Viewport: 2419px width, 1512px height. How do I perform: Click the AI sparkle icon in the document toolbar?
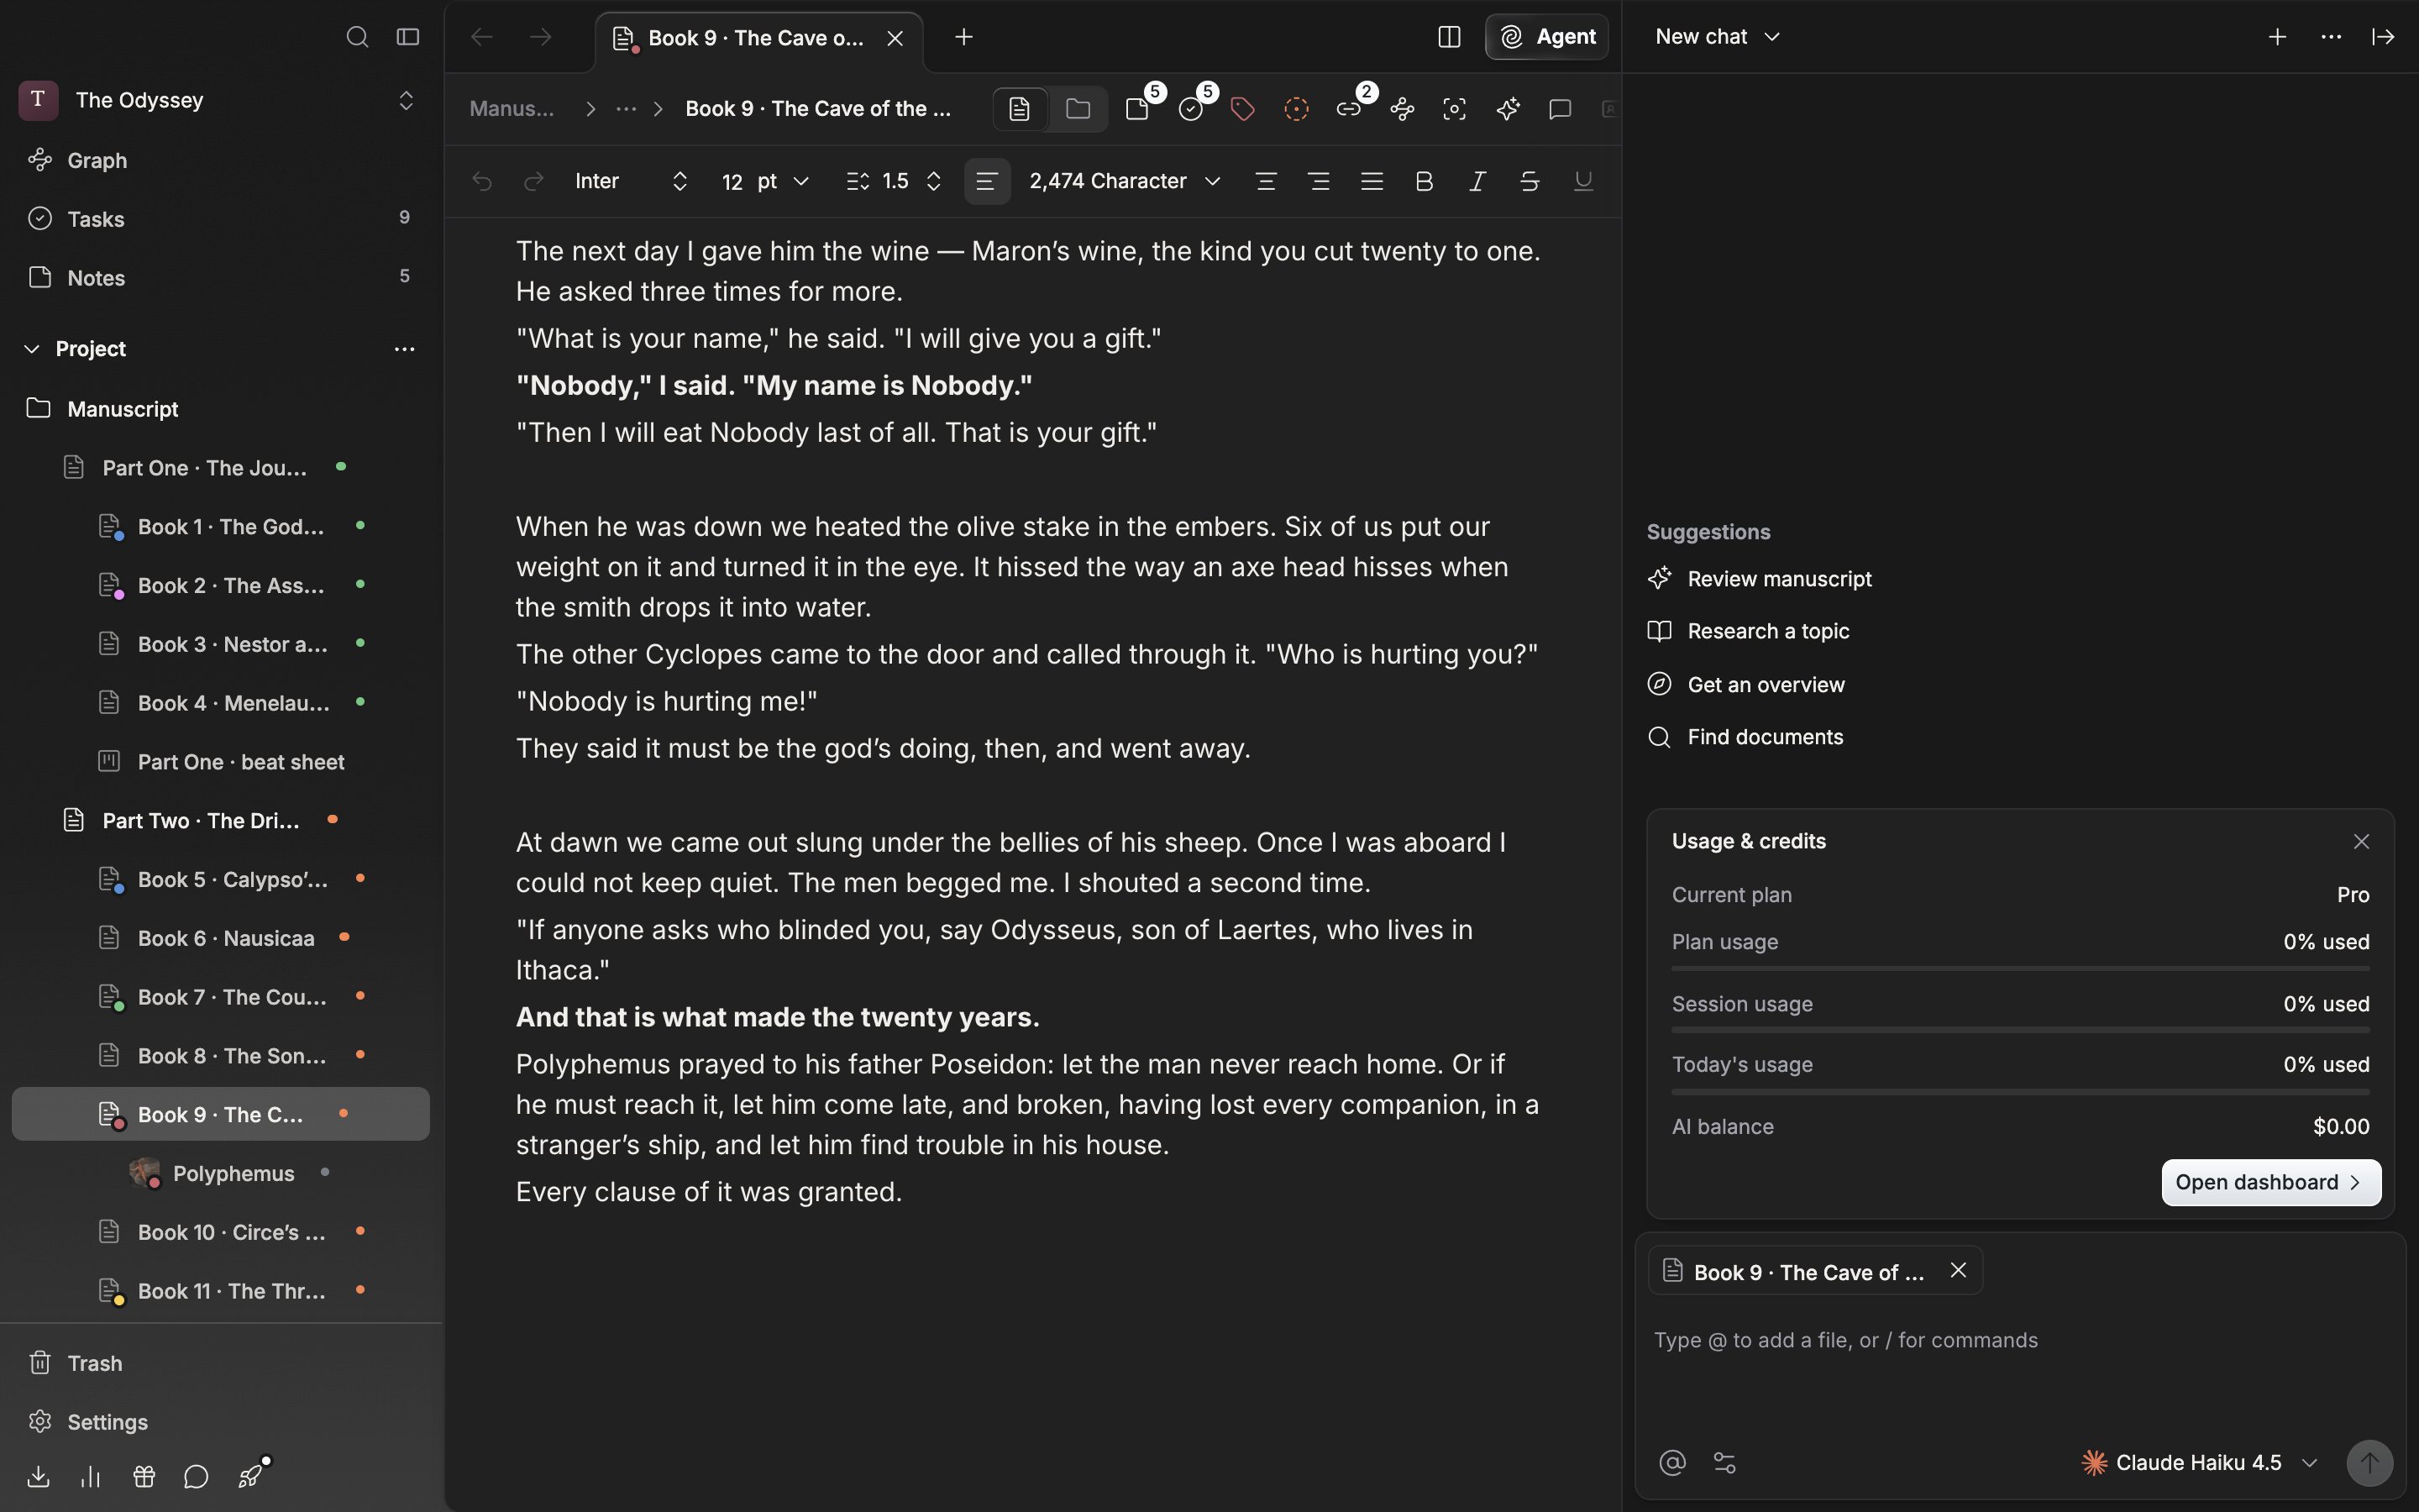click(x=1509, y=109)
